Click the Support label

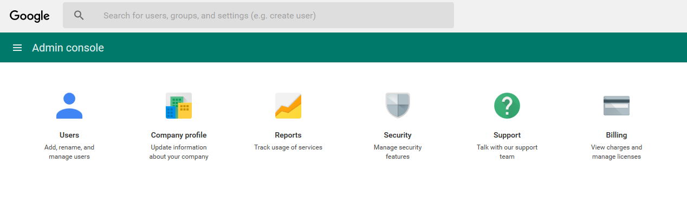[x=507, y=135]
